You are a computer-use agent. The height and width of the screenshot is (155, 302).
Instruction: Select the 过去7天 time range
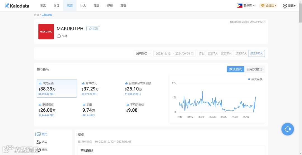click(213, 53)
